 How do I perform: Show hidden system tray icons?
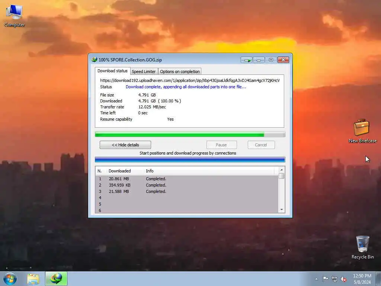(x=316, y=279)
